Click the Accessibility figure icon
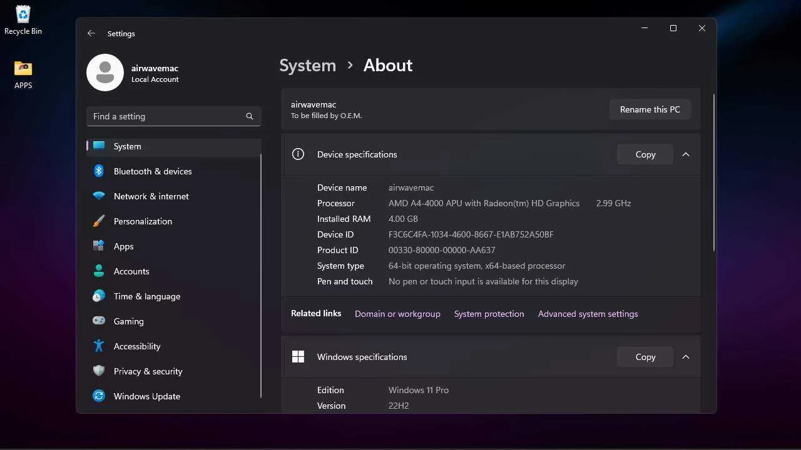 click(x=99, y=346)
